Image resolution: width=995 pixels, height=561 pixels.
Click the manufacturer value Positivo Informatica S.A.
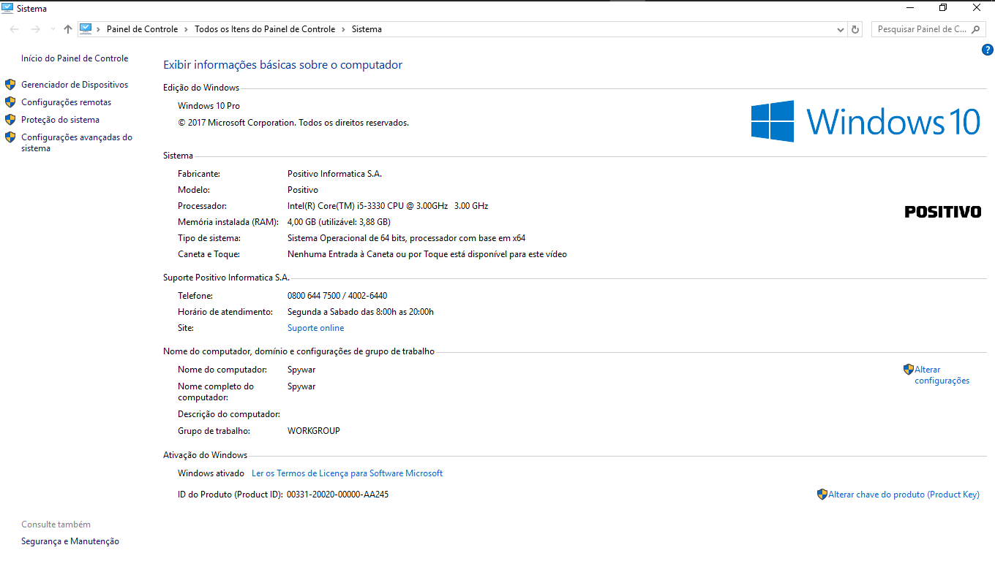click(334, 174)
